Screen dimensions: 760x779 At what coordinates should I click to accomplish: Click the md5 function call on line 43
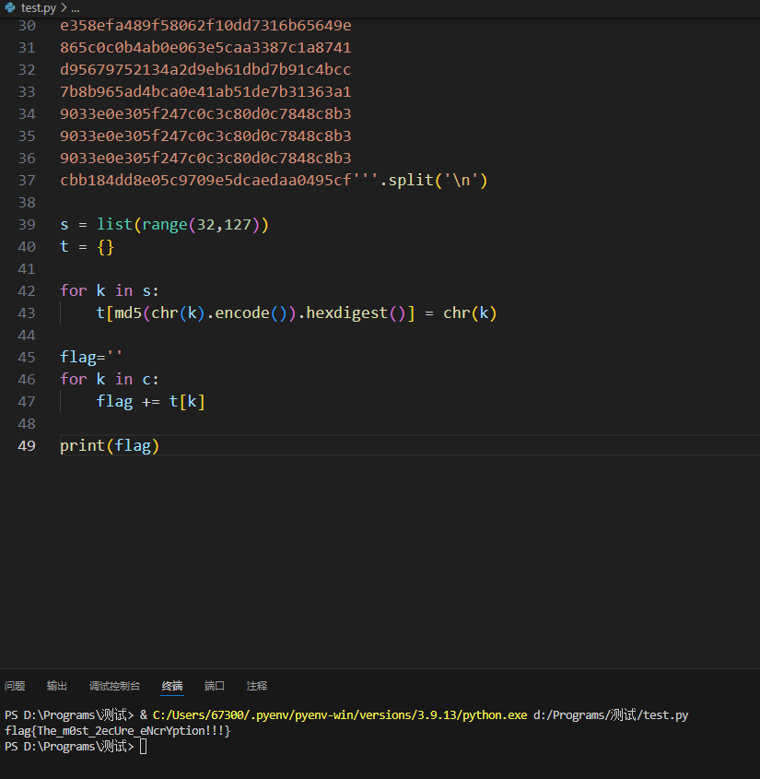[x=128, y=313]
